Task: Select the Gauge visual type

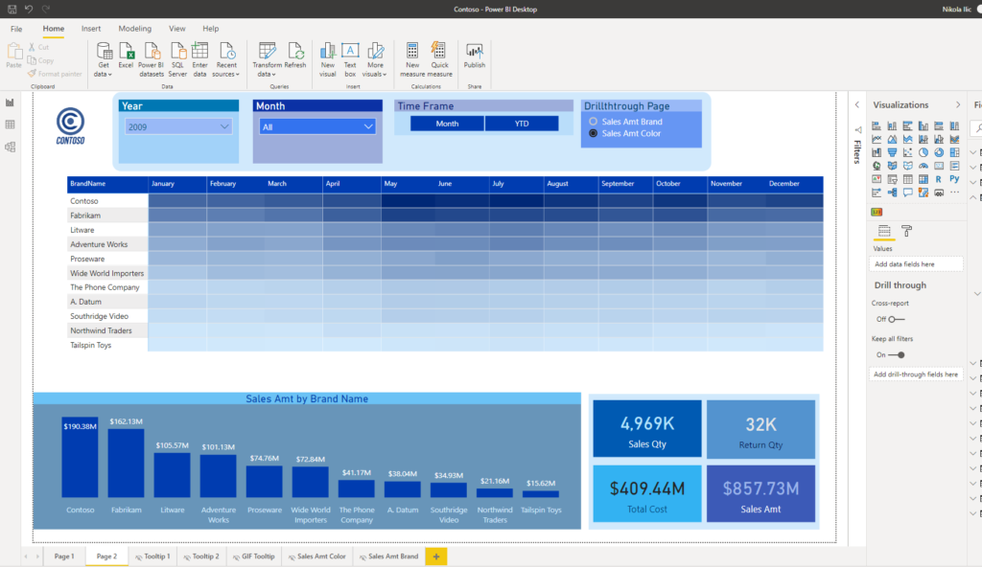Action: point(924,166)
